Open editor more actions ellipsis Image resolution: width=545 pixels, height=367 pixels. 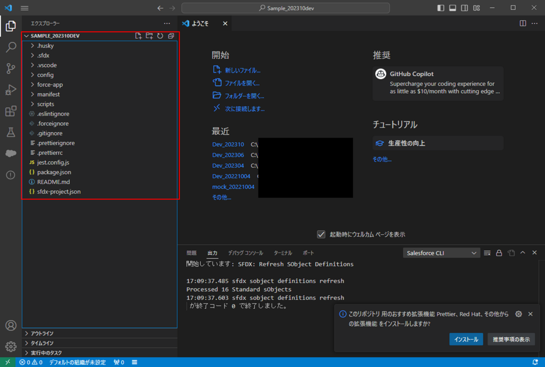534,23
